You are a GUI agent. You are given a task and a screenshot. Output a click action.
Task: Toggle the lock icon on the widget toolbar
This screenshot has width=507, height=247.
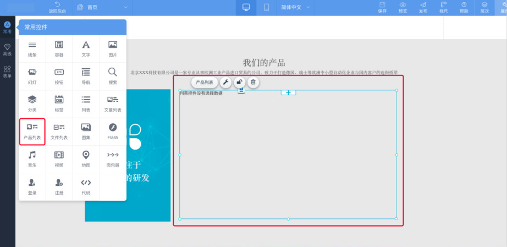pos(239,83)
